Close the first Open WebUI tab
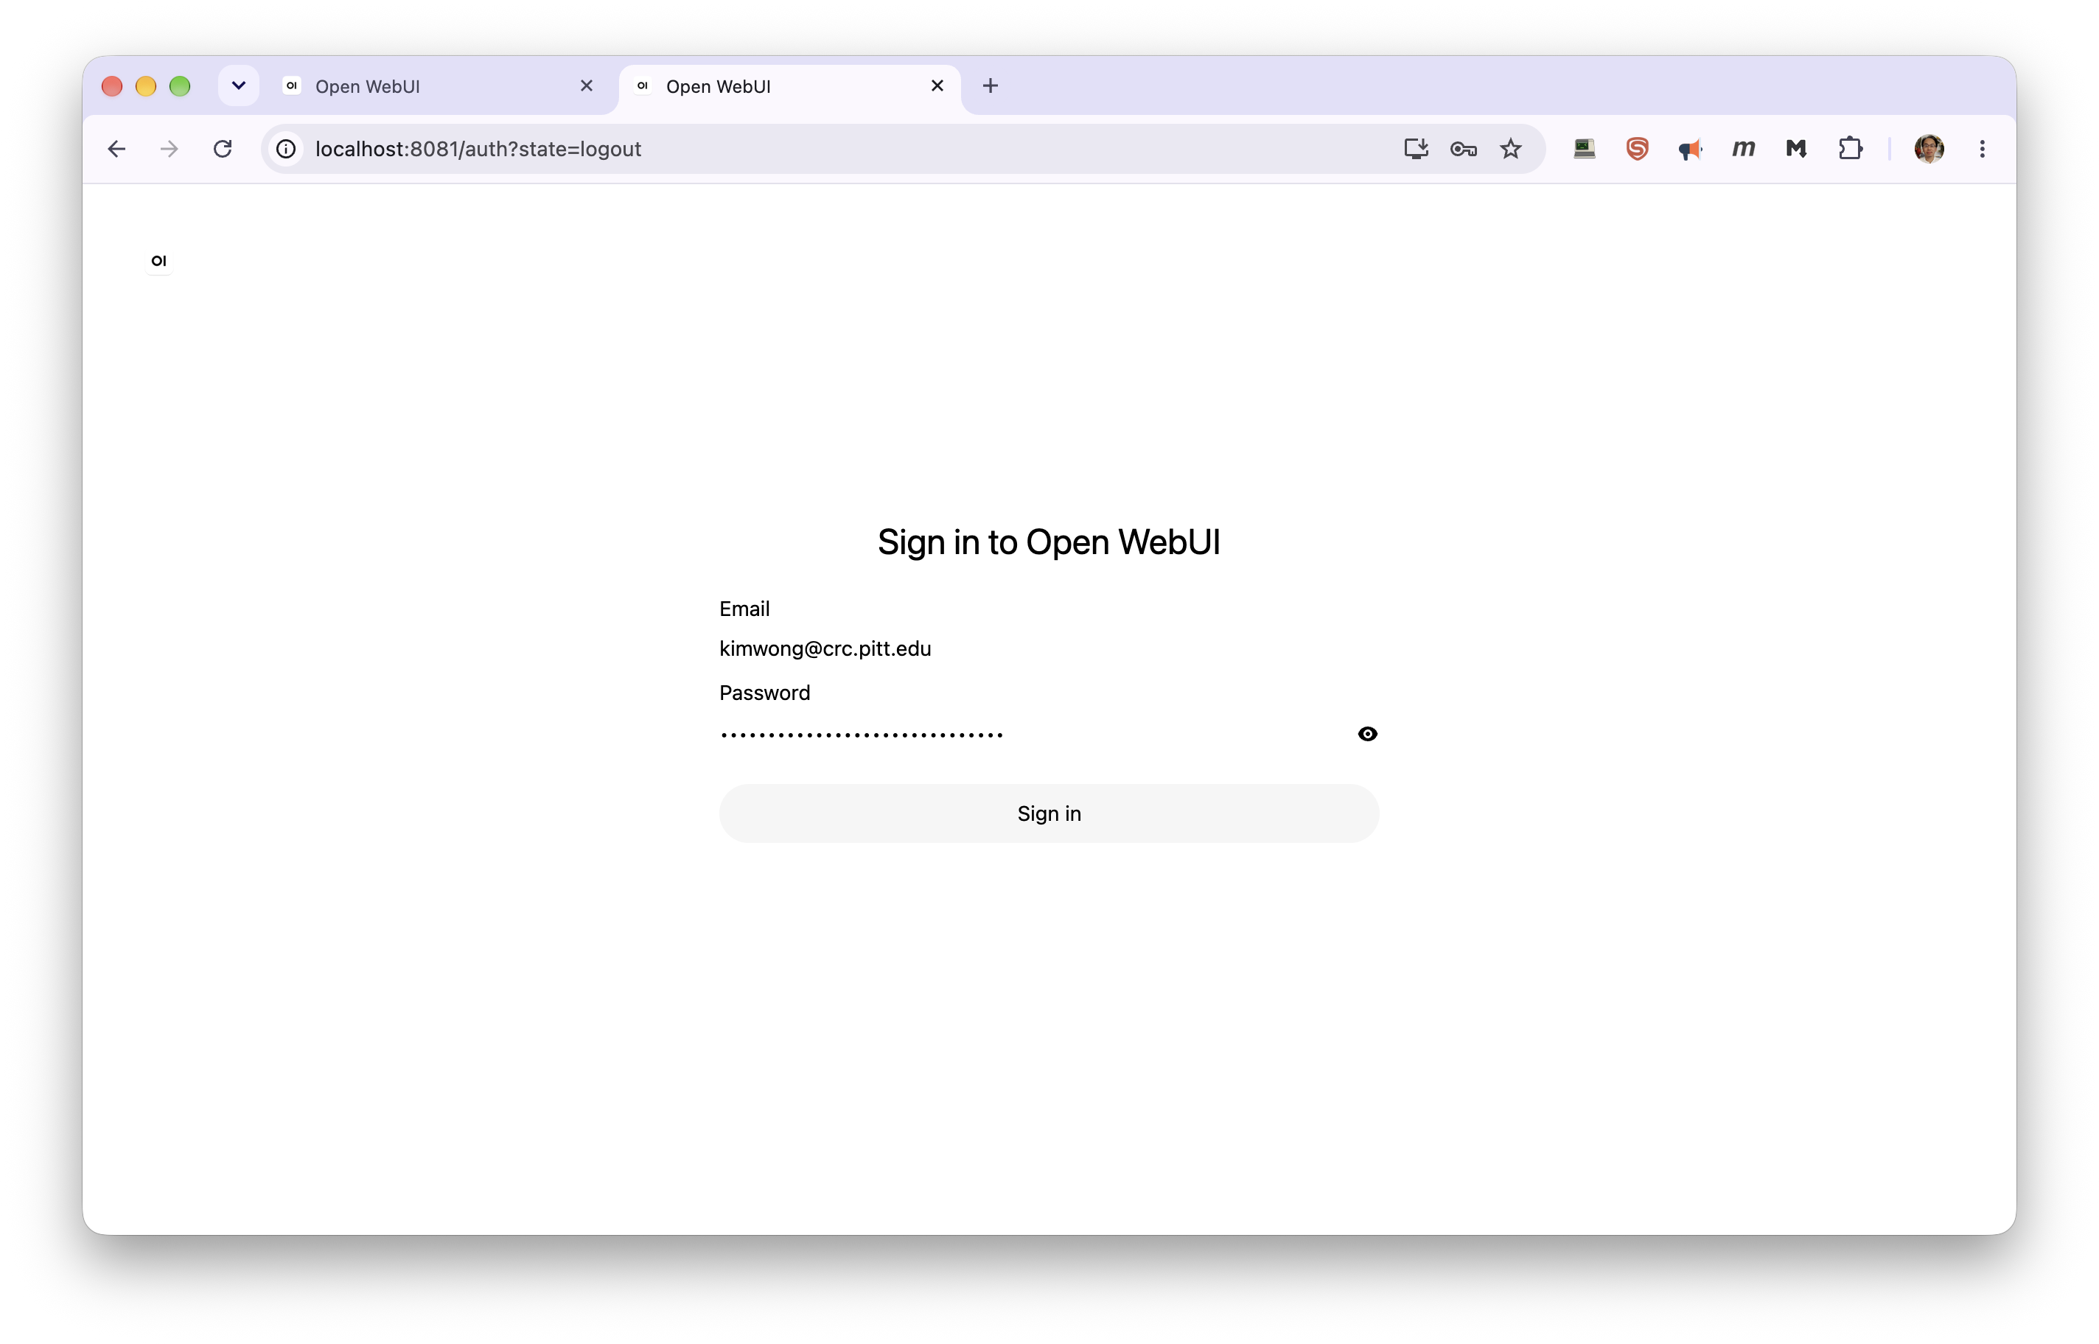 [x=587, y=85]
